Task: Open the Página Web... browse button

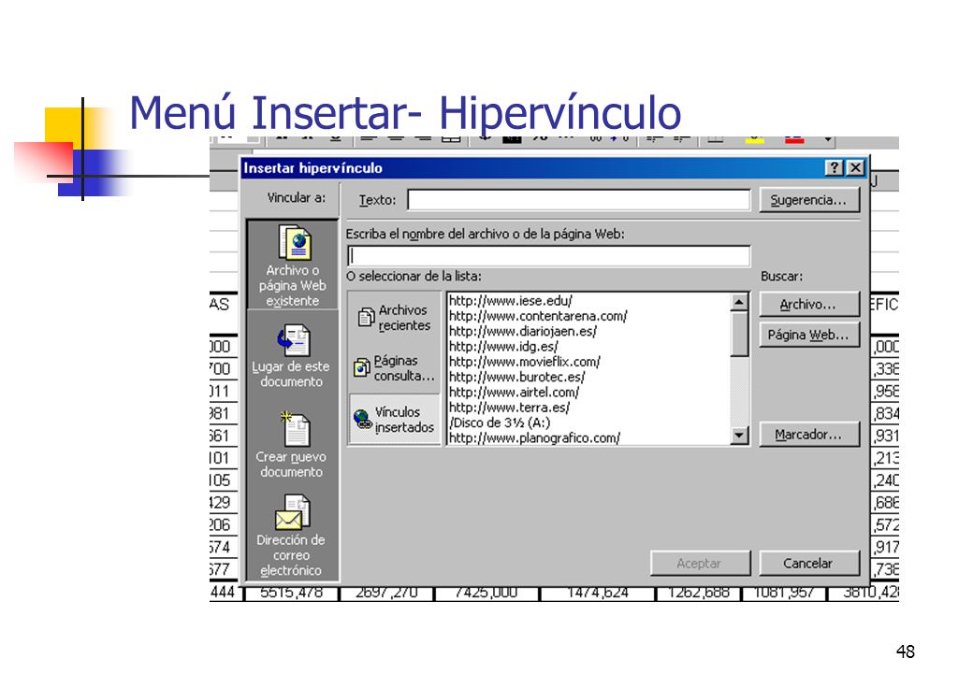Action: [x=809, y=335]
